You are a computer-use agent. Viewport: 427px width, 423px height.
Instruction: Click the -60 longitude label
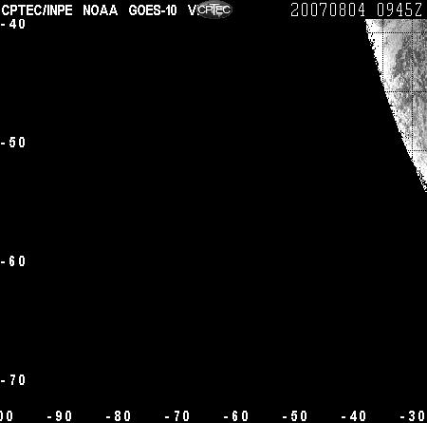click(236, 416)
